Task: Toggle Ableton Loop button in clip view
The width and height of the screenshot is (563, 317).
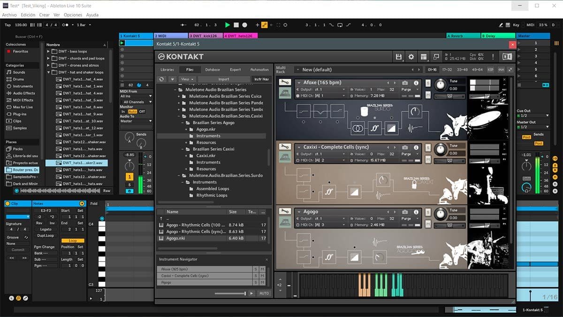Action: [x=73, y=241]
